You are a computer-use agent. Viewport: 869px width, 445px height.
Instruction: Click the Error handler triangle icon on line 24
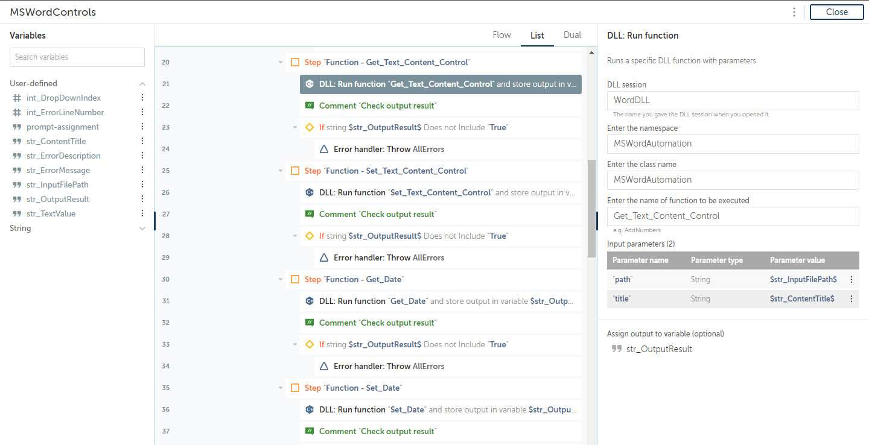[x=324, y=149]
